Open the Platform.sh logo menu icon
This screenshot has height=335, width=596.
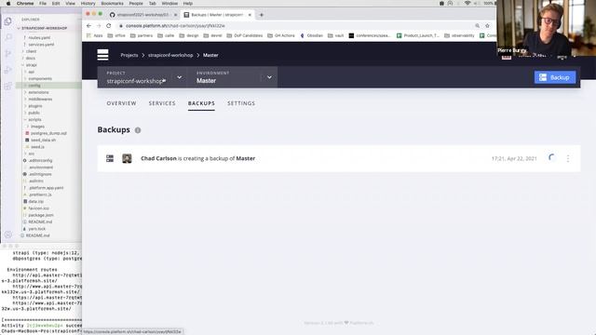tap(102, 55)
